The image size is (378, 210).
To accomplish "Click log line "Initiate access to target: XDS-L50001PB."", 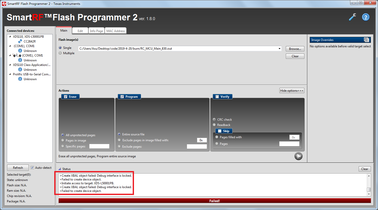I will click(87, 183).
